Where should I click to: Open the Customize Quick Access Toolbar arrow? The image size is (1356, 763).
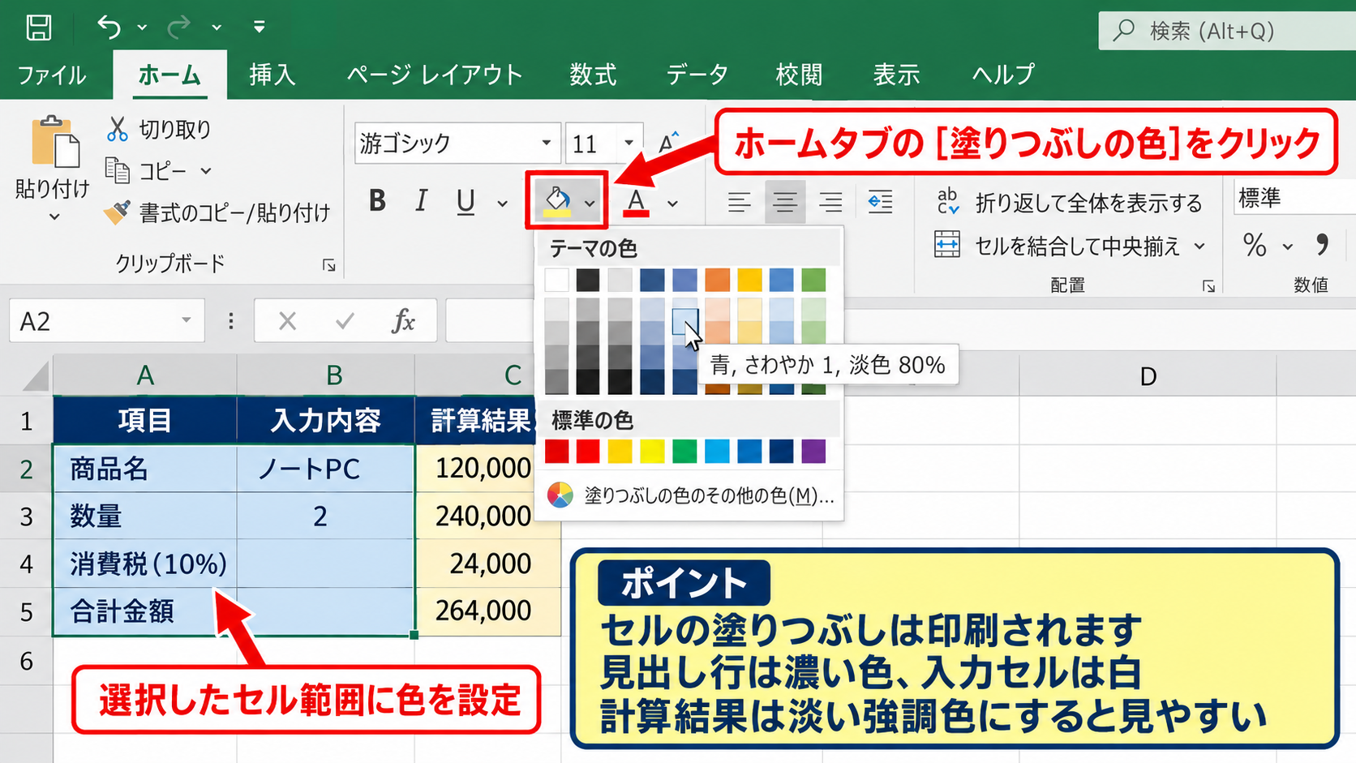(x=259, y=28)
